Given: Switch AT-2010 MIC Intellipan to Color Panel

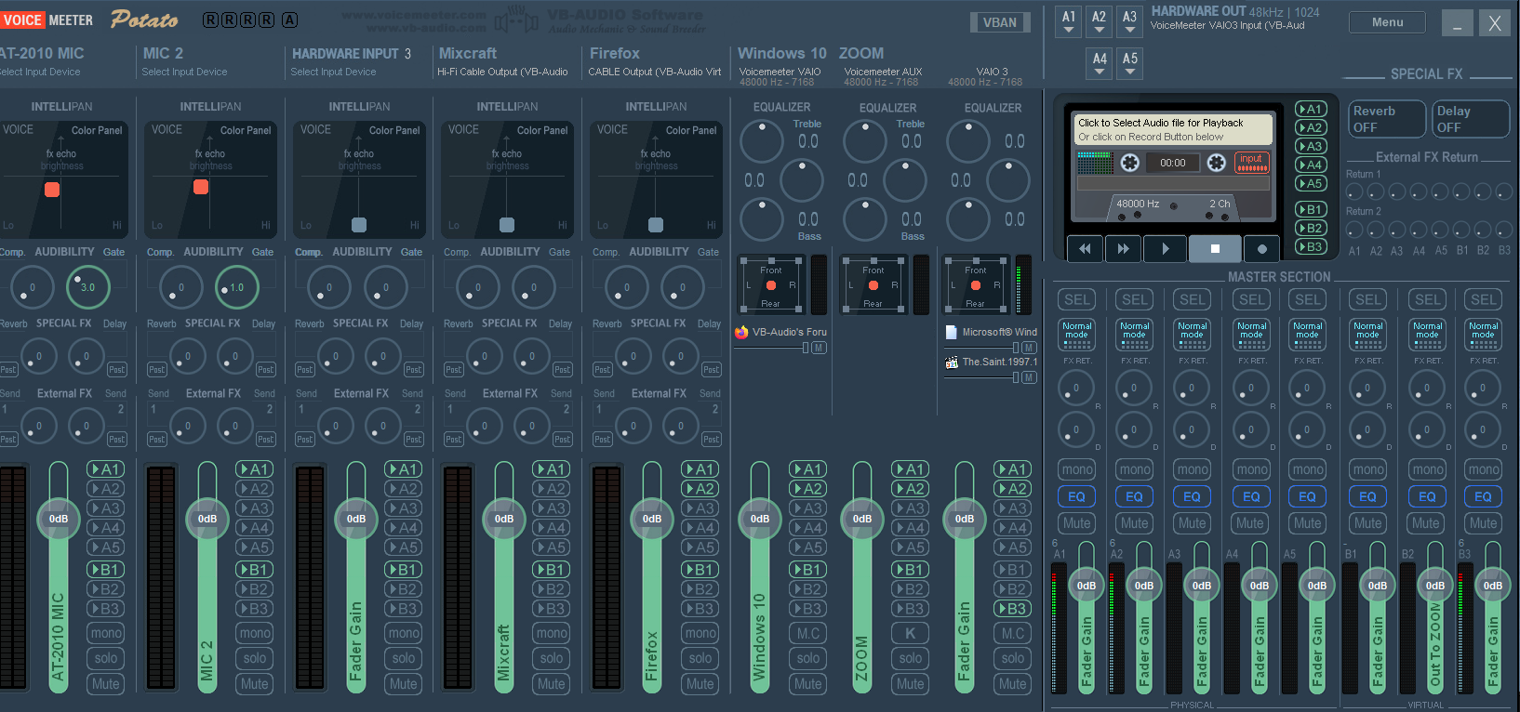Looking at the screenshot, I should pos(97,130).
